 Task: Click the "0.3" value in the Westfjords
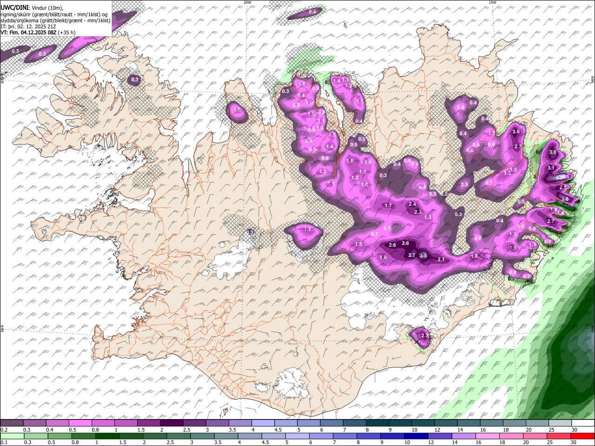tap(135, 80)
